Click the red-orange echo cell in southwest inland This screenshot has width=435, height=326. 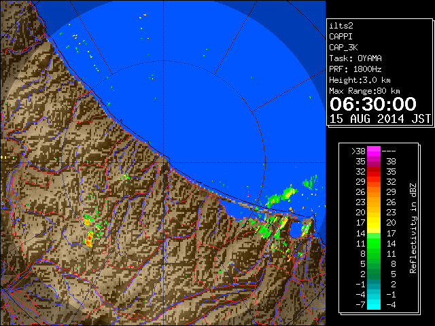tap(89, 240)
